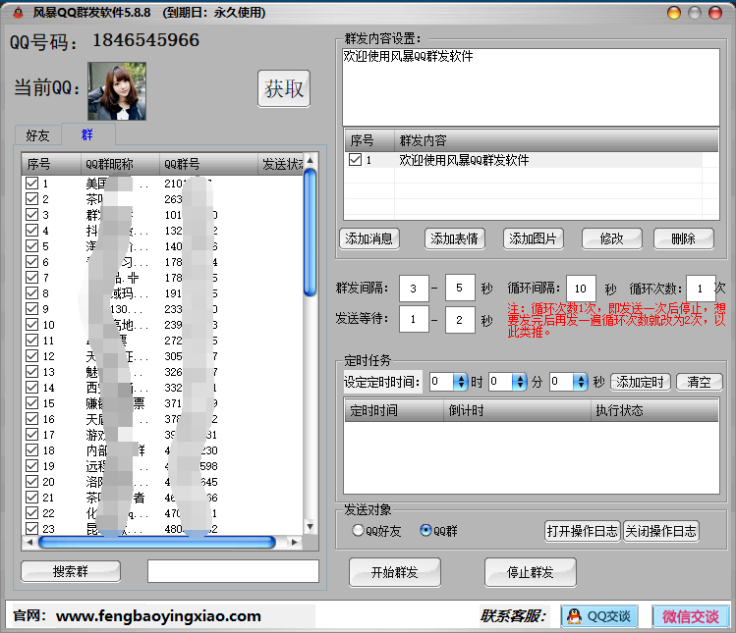Open 微信交谈 customer service button

coord(691,616)
